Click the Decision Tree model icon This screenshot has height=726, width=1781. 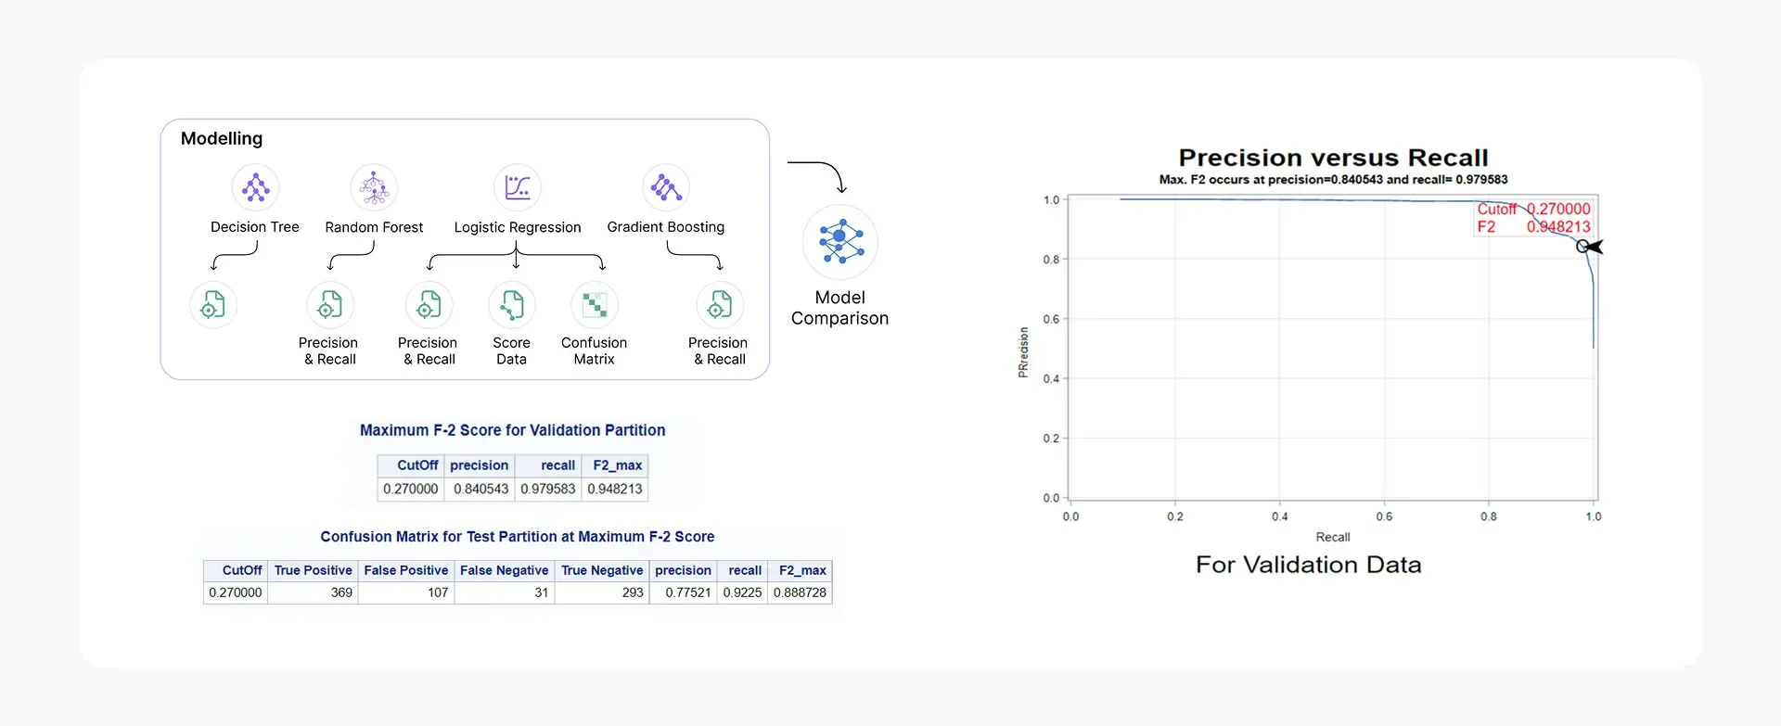(x=255, y=188)
